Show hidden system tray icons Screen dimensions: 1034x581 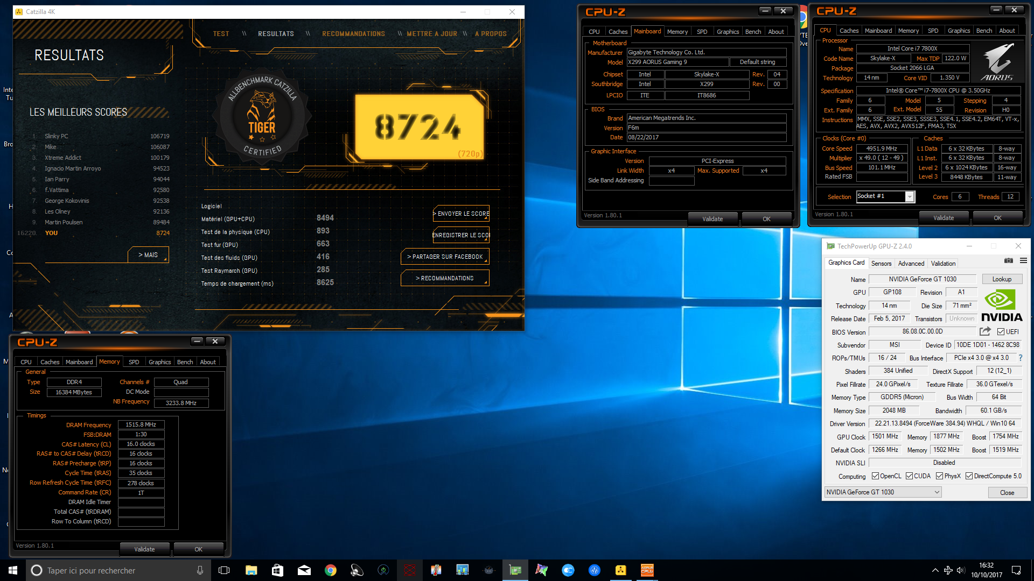[x=935, y=570]
